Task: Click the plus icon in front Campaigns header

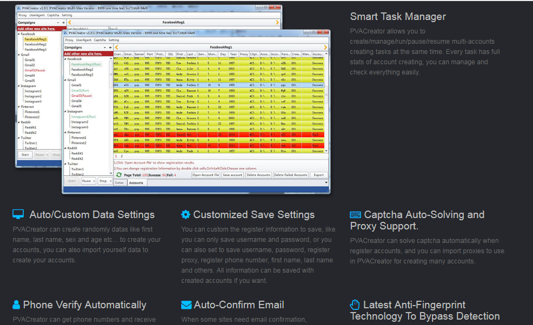Action: pos(110,48)
